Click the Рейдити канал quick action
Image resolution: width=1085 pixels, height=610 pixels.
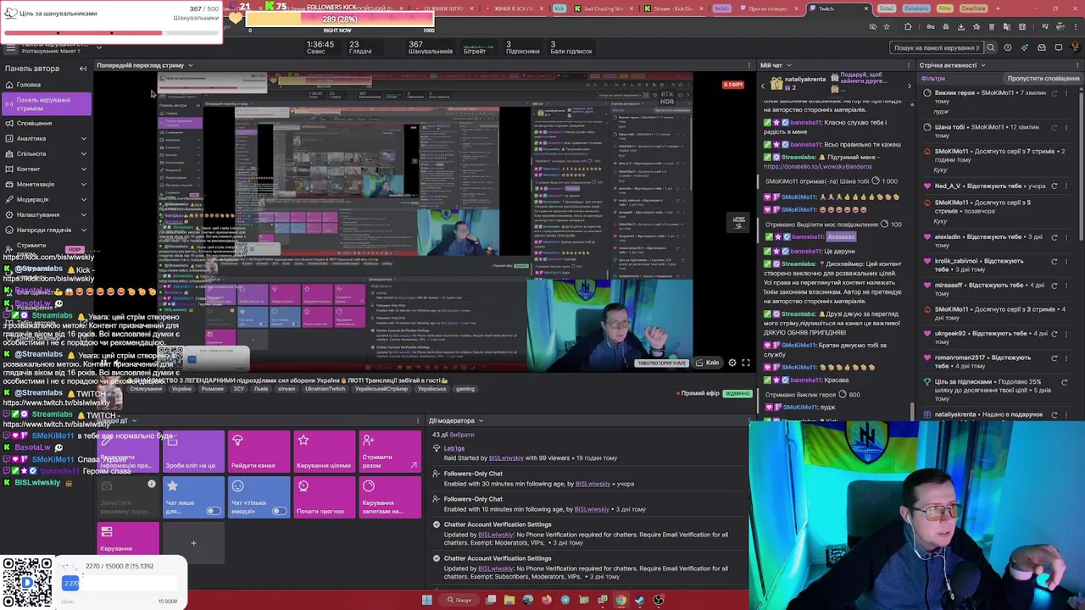(258, 452)
